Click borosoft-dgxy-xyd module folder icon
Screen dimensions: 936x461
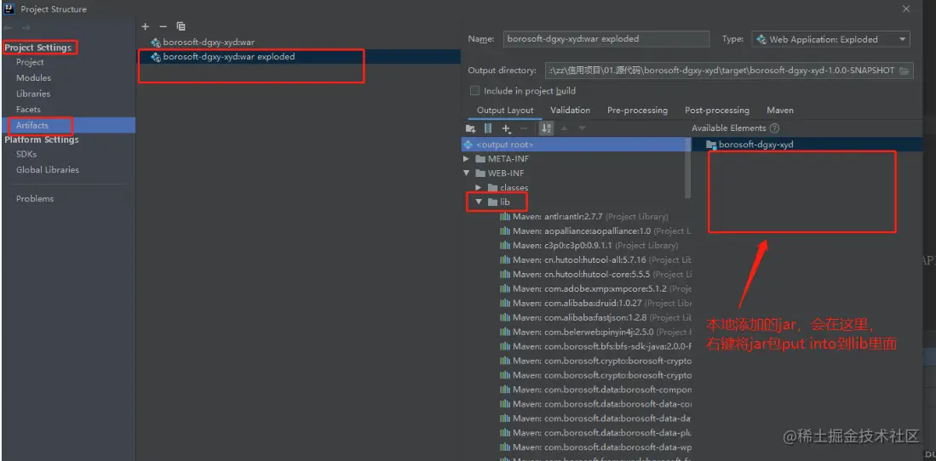point(710,145)
